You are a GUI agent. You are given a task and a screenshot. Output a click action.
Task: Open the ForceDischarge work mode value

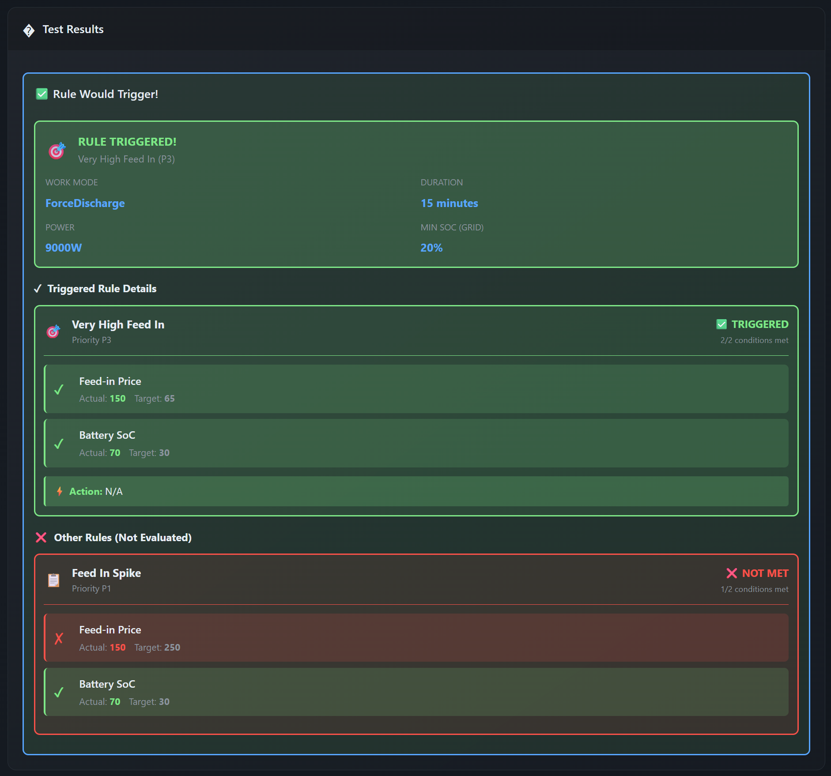tap(85, 203)
